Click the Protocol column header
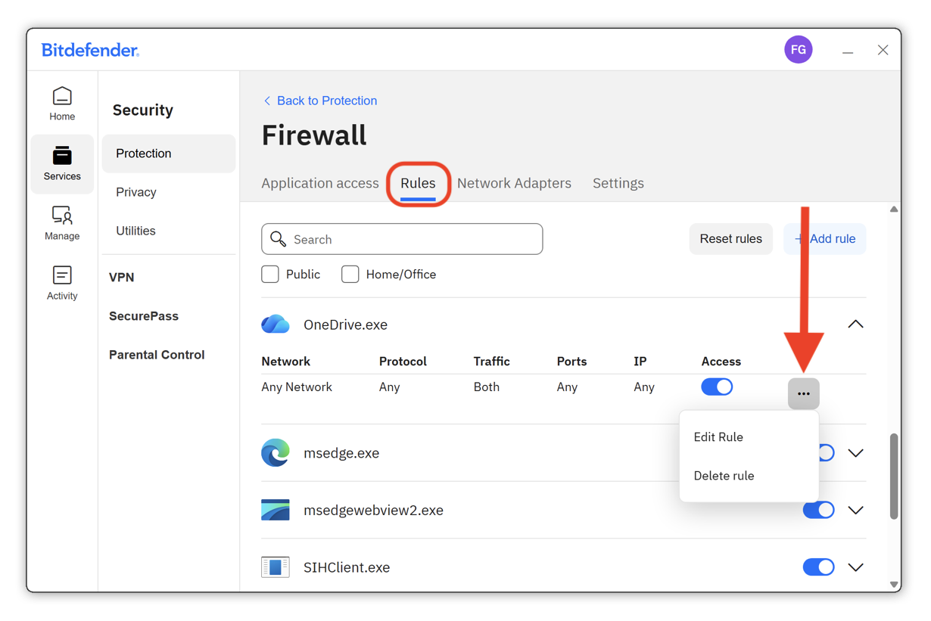Screen dimensions: 931x621 403,362
